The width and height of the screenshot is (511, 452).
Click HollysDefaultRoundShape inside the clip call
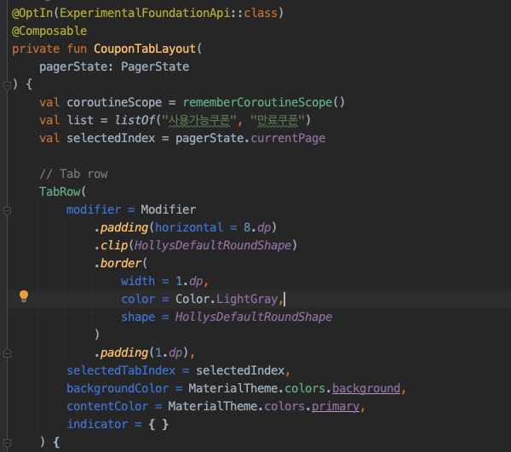point(213,245)
